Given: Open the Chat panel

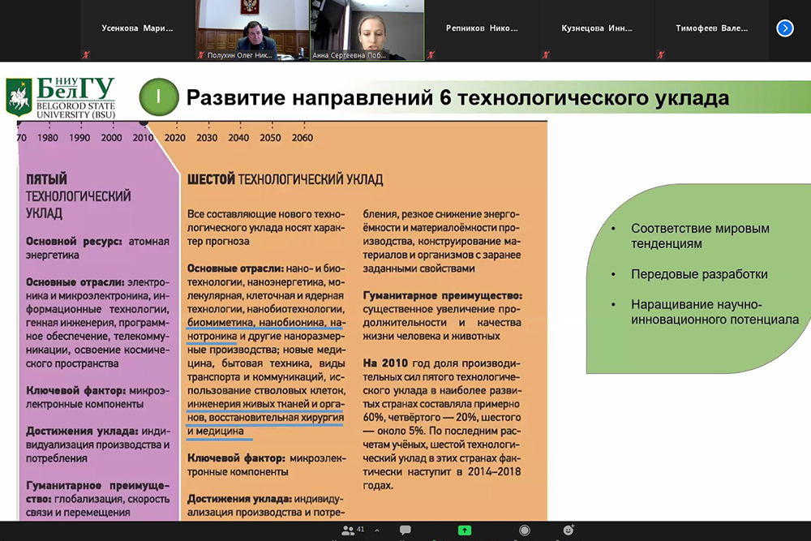Looking at the screenshot, I should [405, 530].
